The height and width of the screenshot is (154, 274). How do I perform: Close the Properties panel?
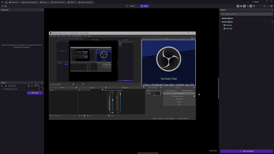42,10
